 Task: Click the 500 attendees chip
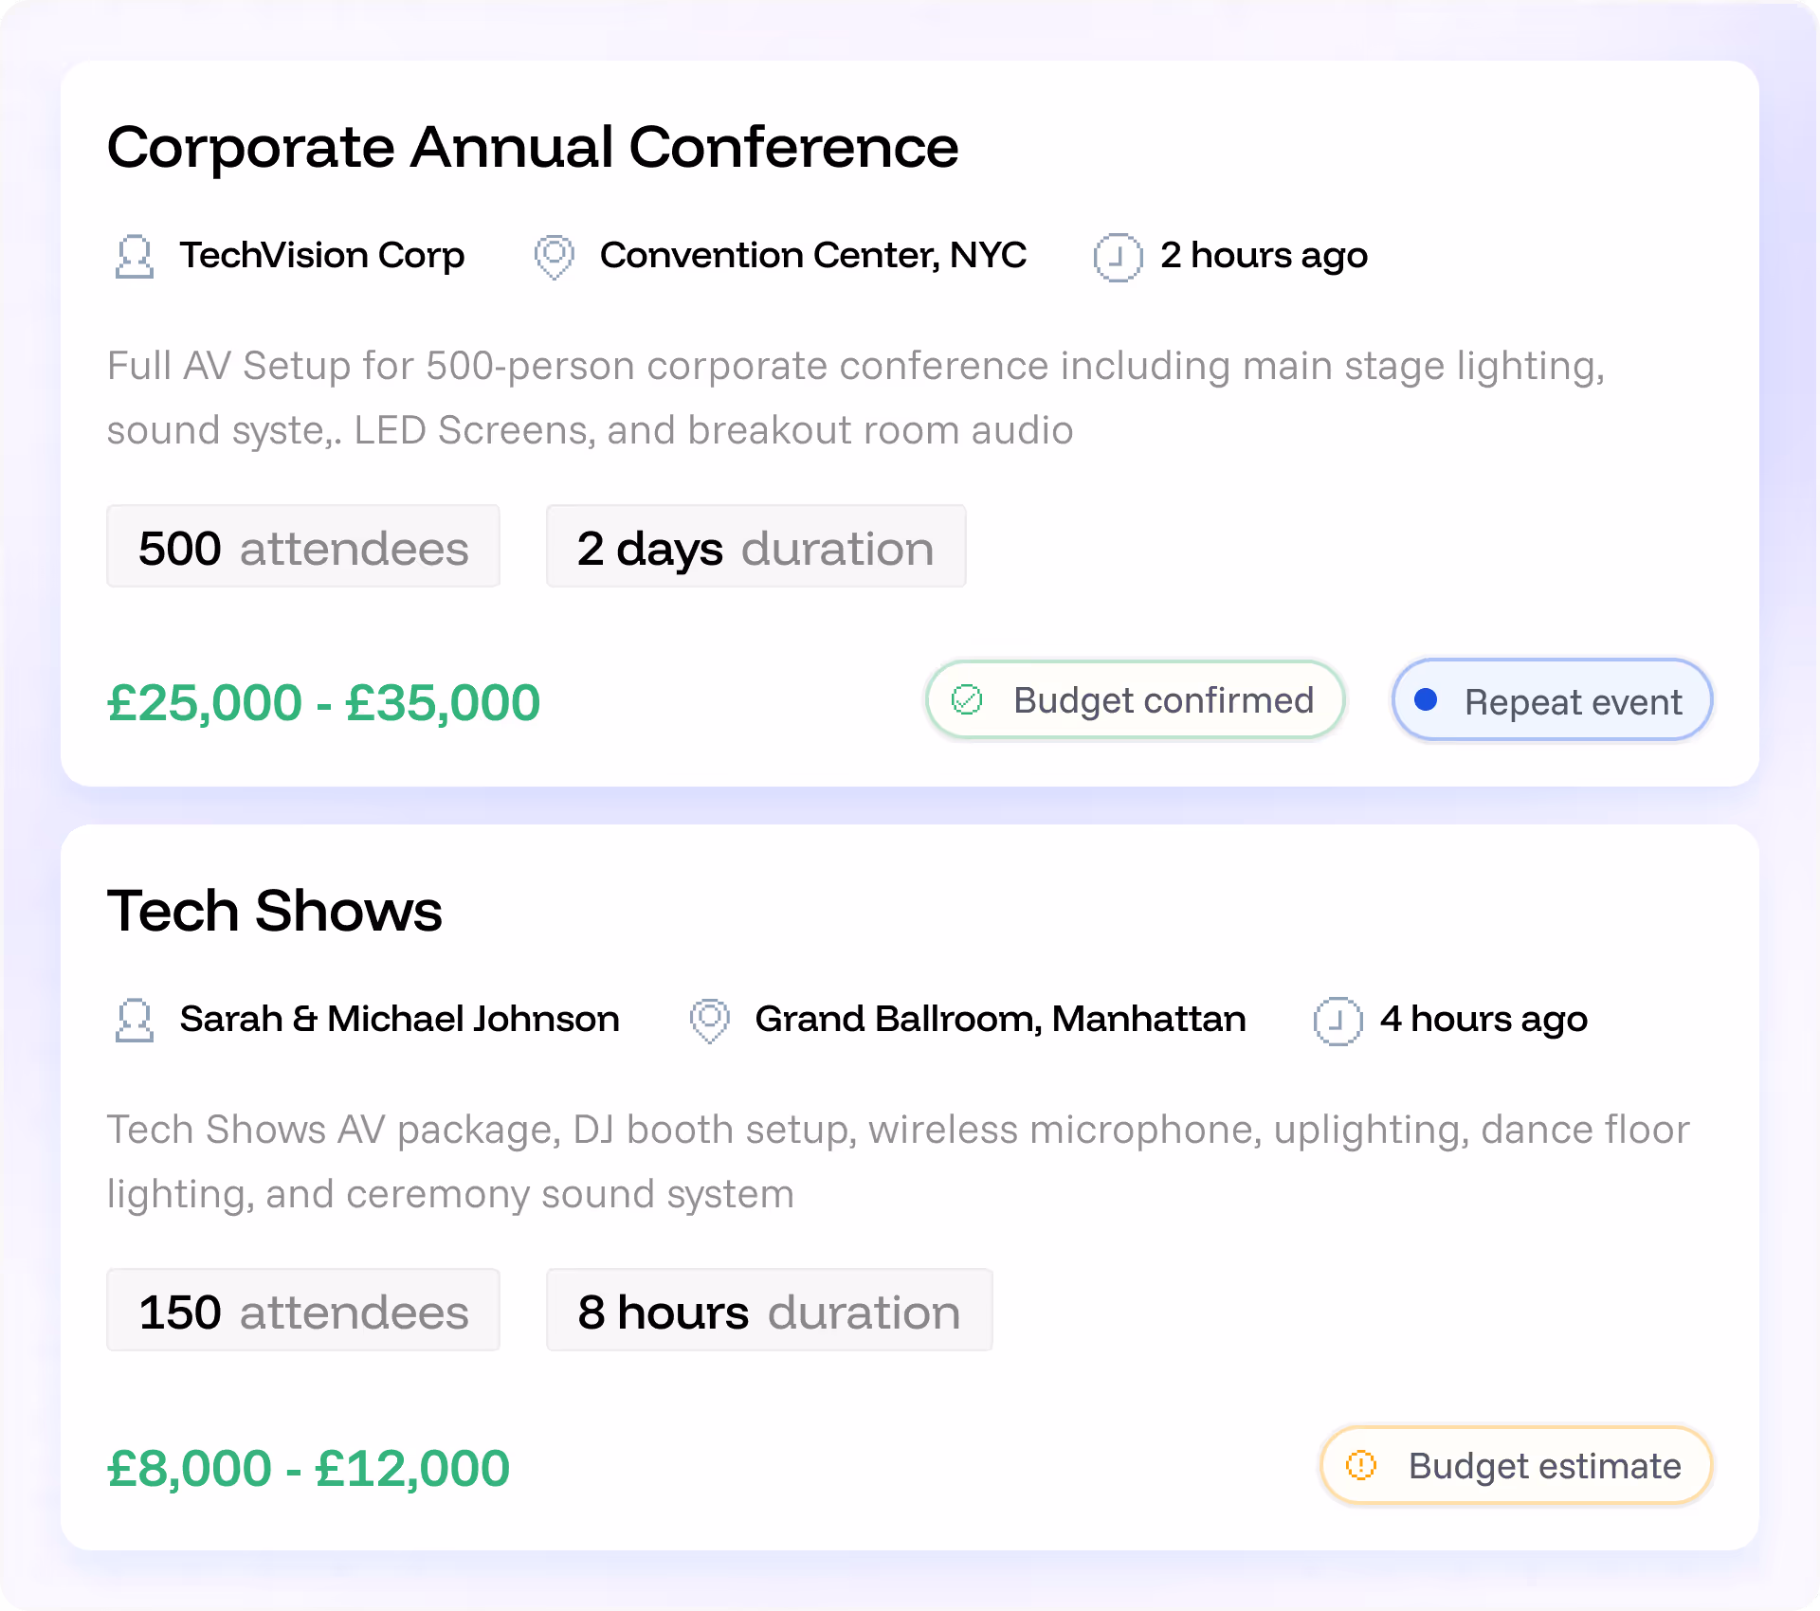(x=303, y=547)
